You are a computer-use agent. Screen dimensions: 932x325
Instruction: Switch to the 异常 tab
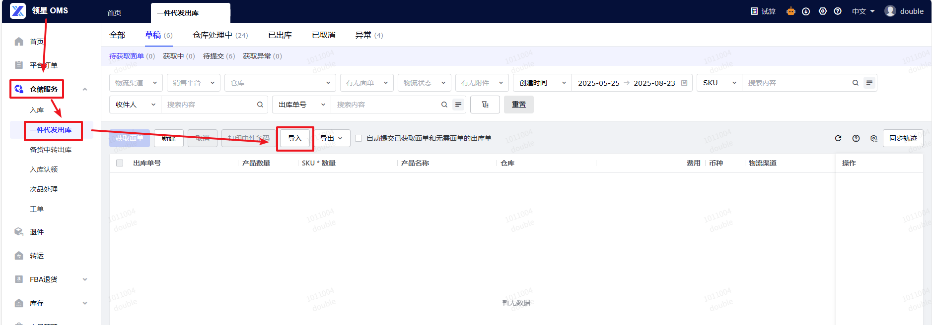pyautogui.click(x=369, y=35)
